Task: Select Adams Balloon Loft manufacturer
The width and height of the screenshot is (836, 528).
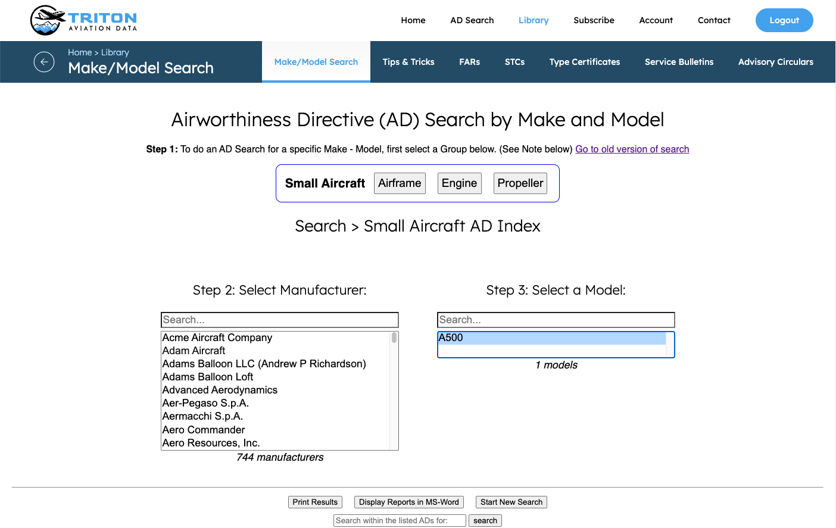Action: [x=276, y=377]
